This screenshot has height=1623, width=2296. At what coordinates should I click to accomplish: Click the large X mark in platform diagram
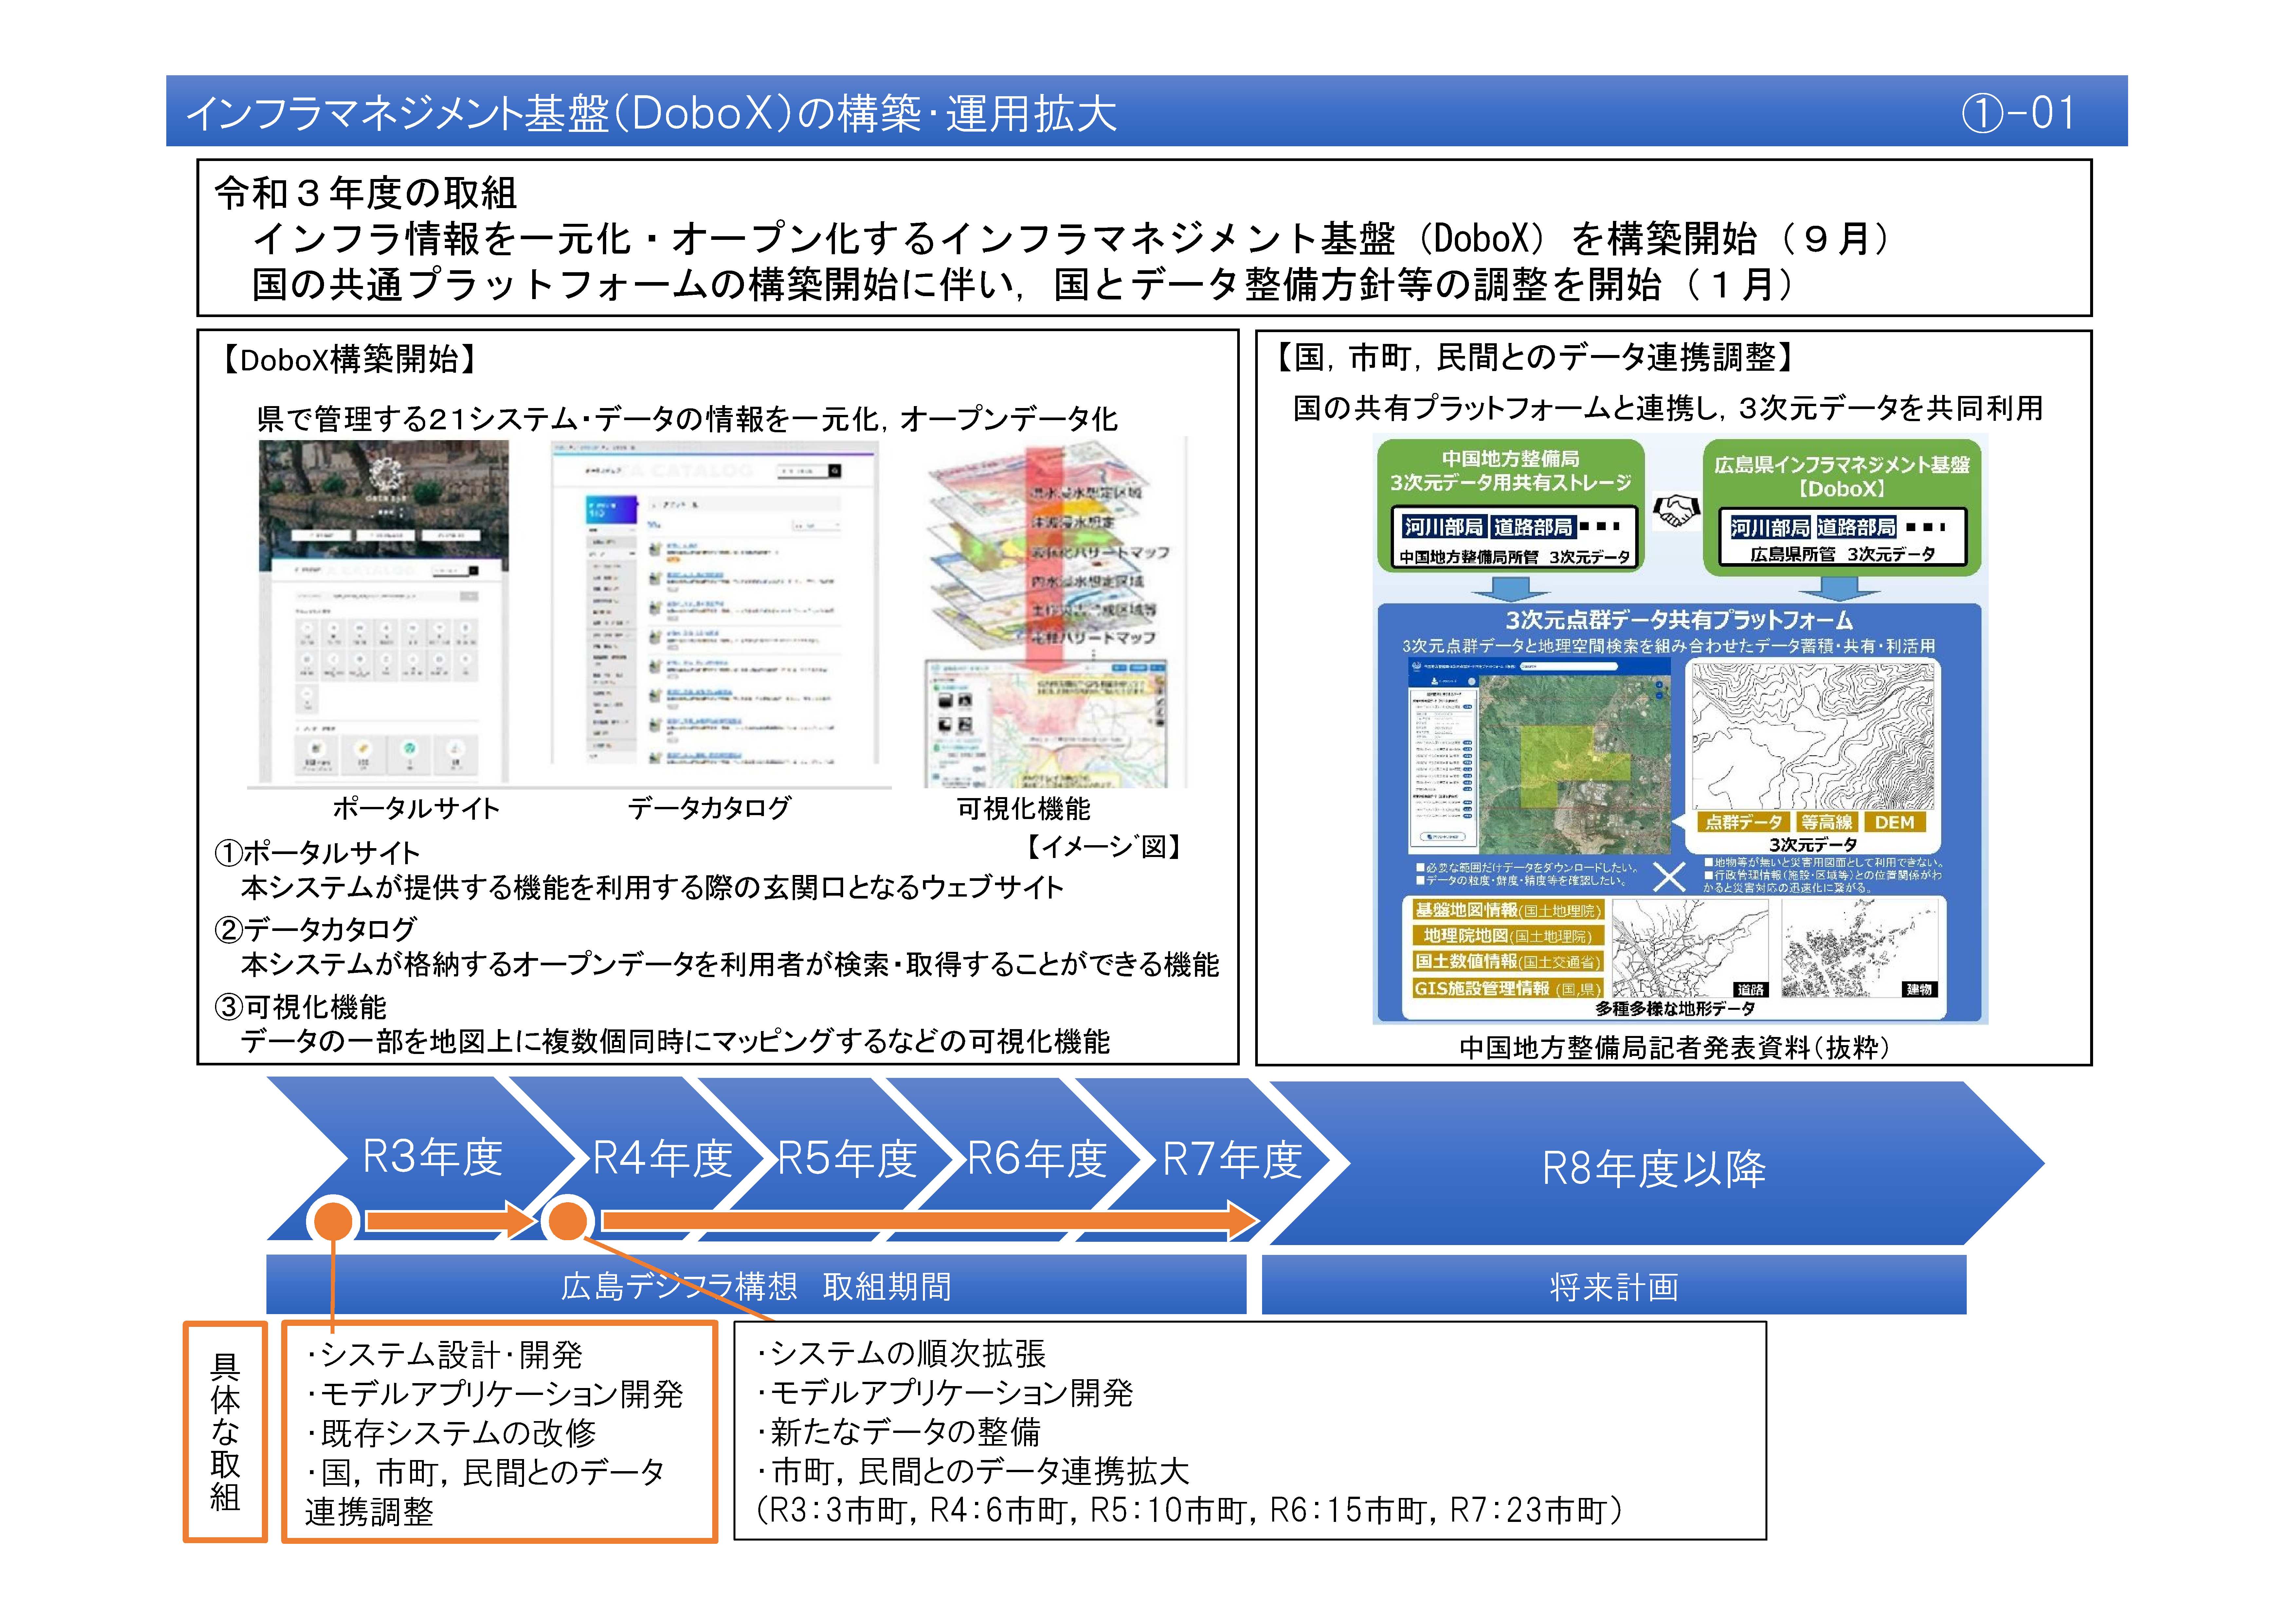pos(1669,877)
